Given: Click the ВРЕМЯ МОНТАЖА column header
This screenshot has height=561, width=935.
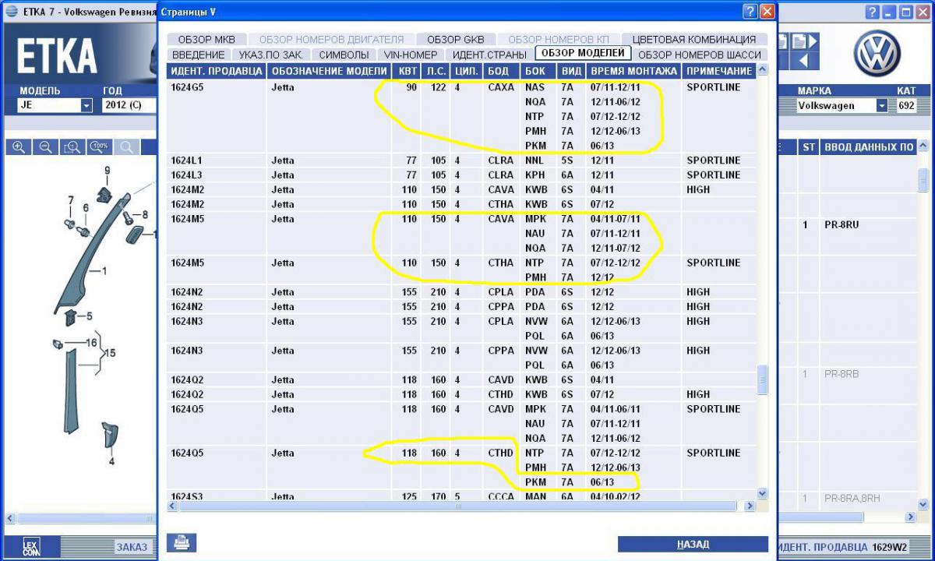Looking at the screenshot, I should click(633, 71).
